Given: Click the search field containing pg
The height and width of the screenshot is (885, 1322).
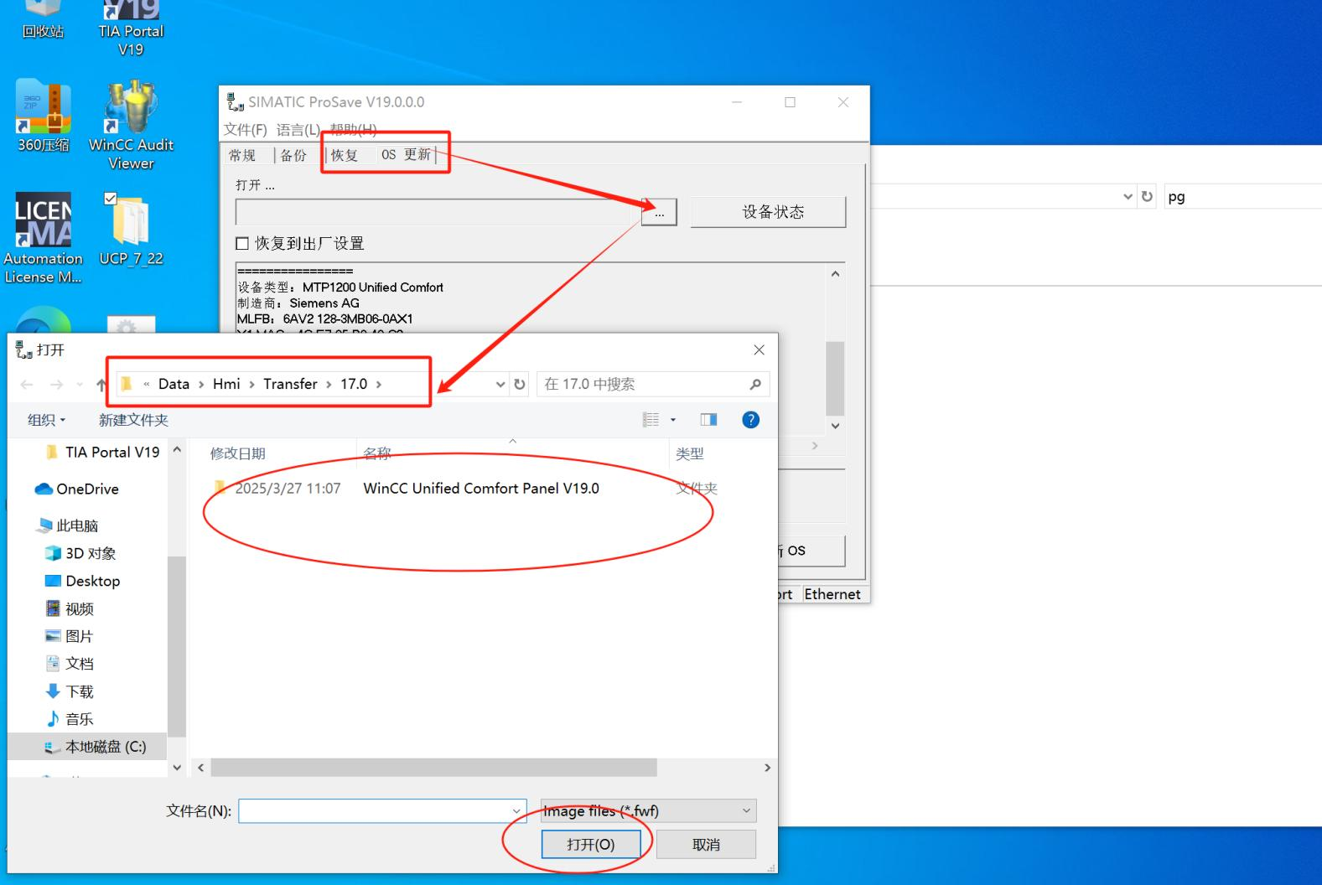Looking at the screenshot, I should click(x=1242, y=196).
